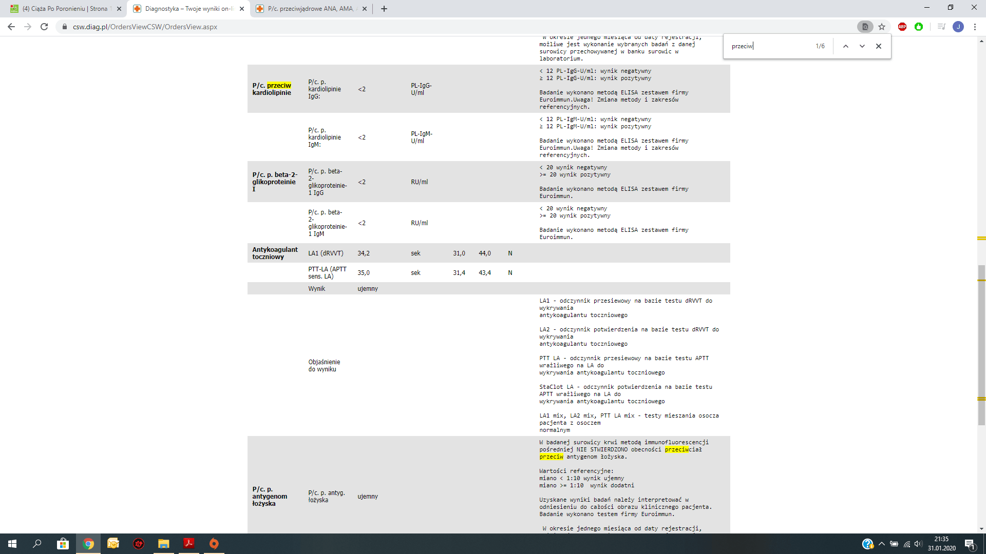Open a new browser tab
Image resolution: width=986 pixels, height=554 pixels.
tap(384, 9)
